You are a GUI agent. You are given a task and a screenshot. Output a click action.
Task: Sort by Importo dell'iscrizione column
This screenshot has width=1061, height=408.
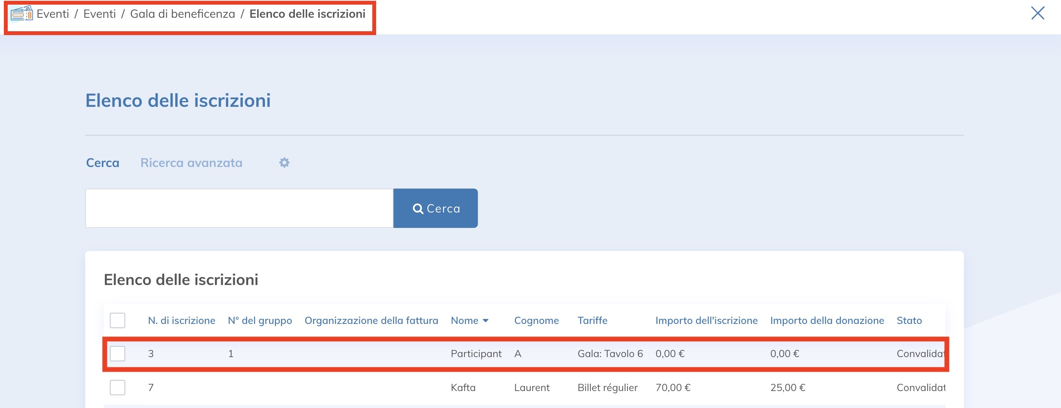pyautogui.click(x=706, y=320)
